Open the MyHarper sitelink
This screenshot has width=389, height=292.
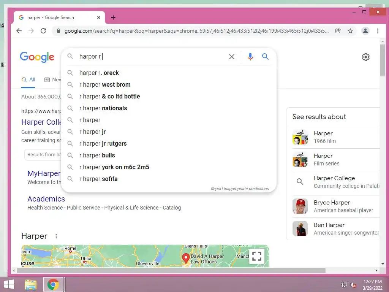click(44, 173)
